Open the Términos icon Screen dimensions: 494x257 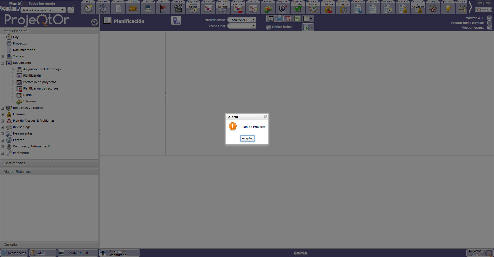pos(388,9)
